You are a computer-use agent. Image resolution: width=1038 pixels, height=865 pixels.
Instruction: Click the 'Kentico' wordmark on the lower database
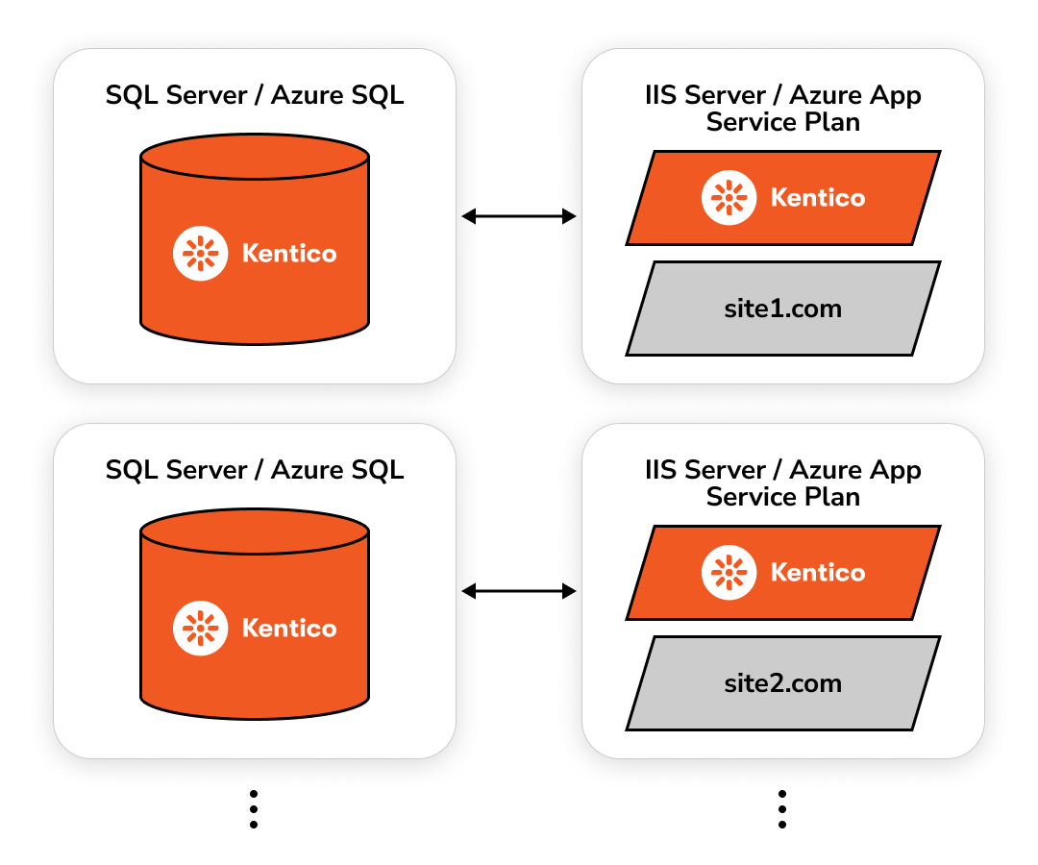click(x=289, y=628)
